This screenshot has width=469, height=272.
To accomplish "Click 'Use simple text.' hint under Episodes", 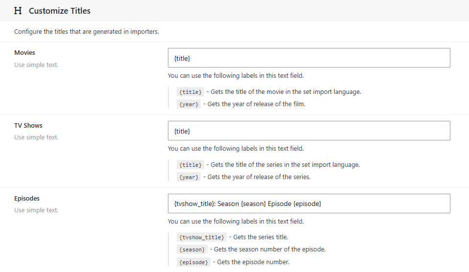I will click(x=37, y=210).
